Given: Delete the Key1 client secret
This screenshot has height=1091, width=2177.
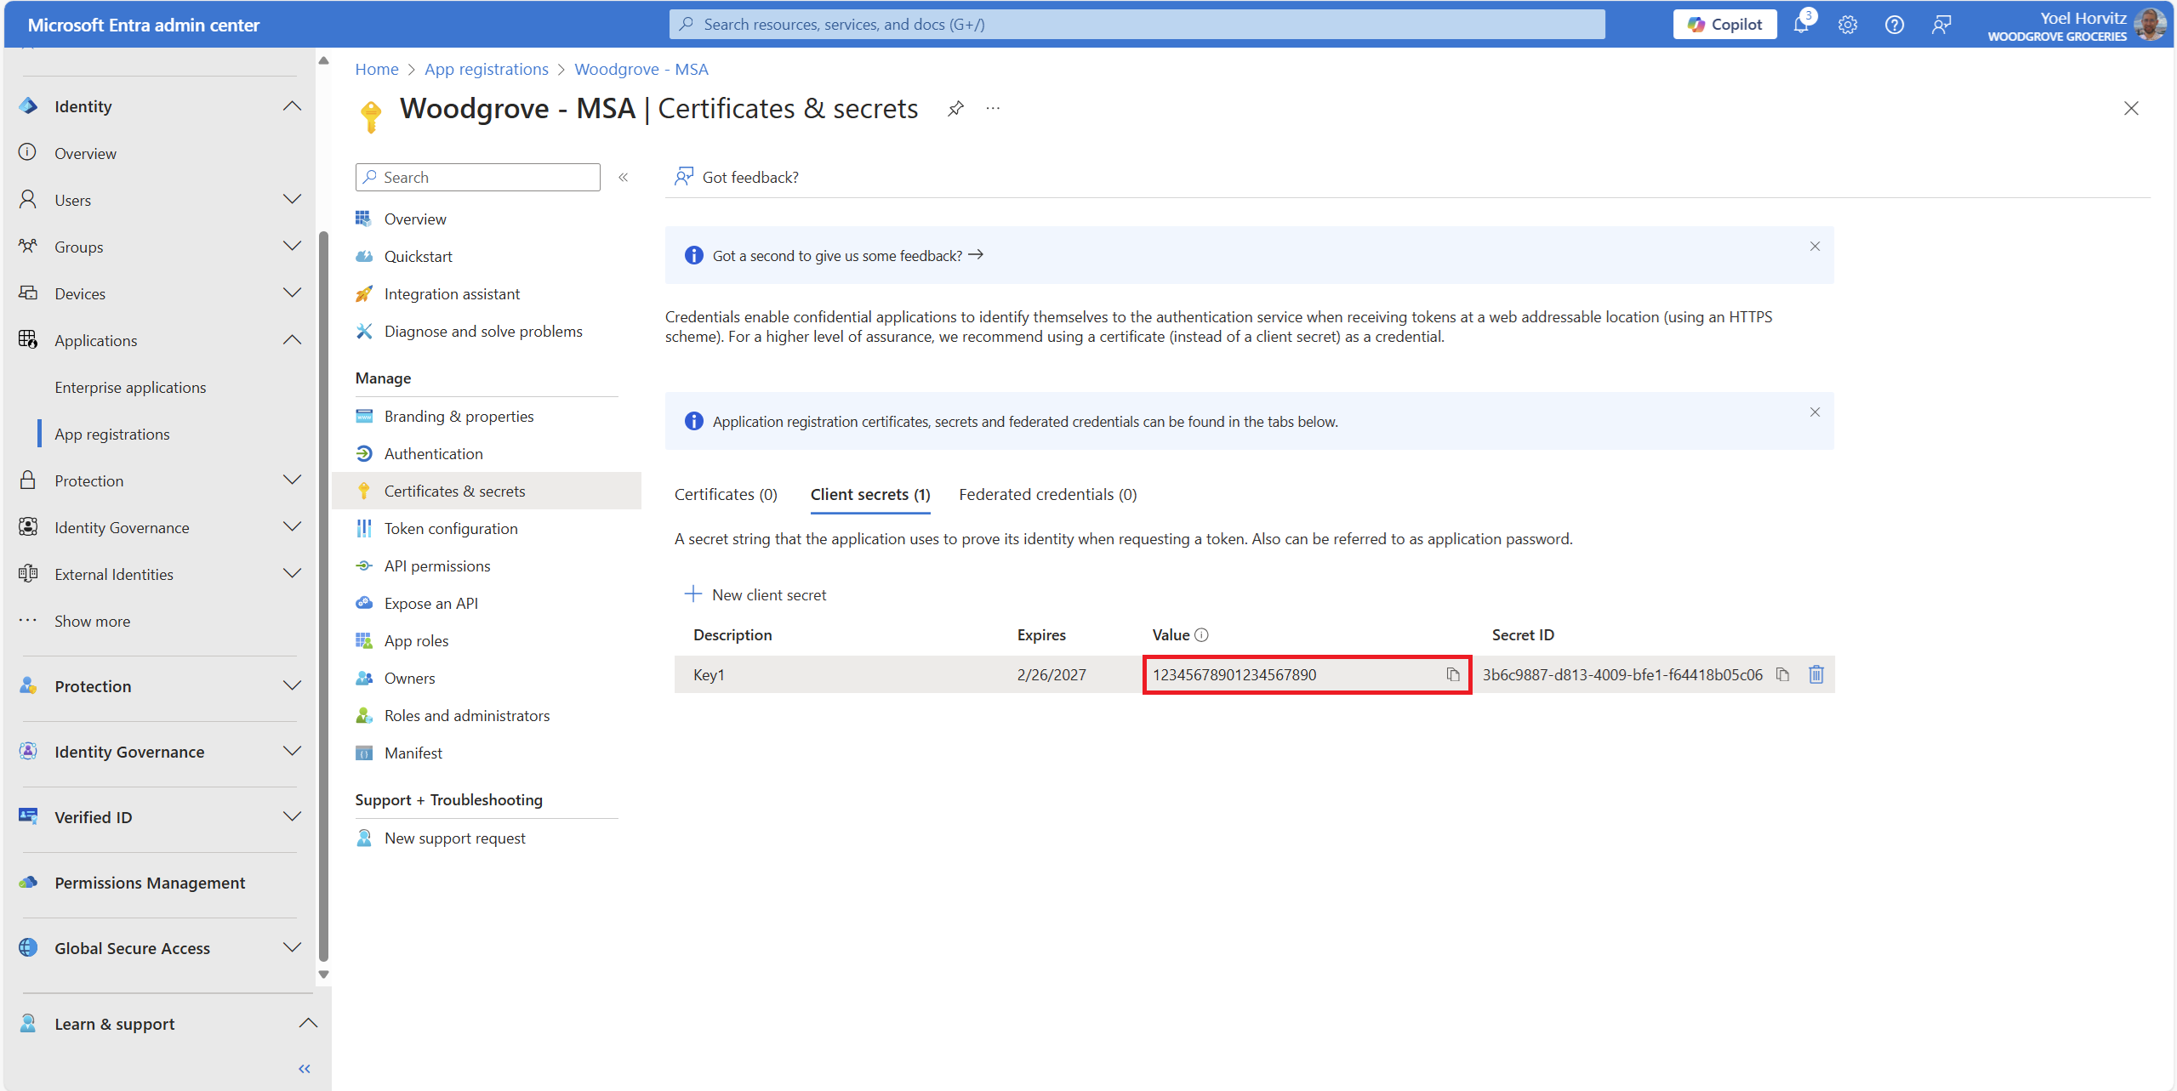Looking at the screenshot, I should point(1815,674).
